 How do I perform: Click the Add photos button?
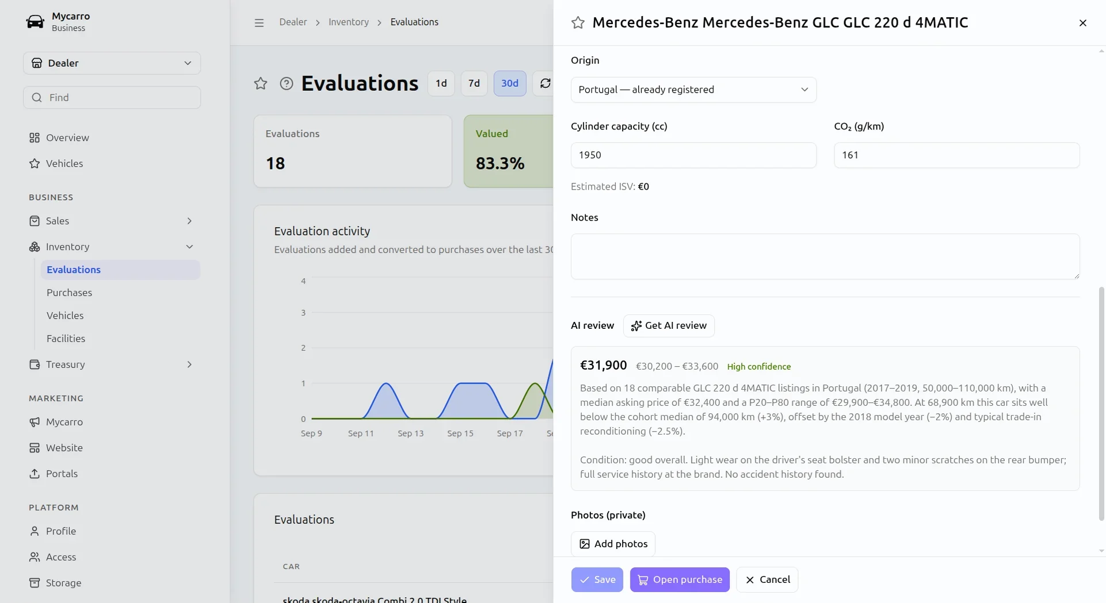click(613, 544)
